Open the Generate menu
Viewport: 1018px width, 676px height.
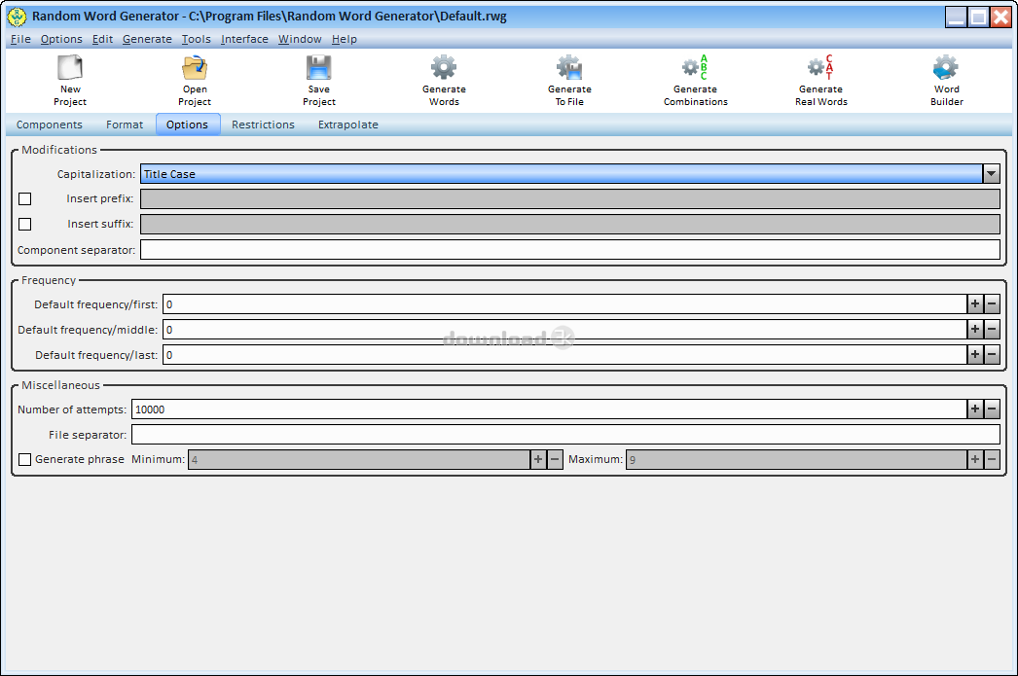pyautogui.click(x=147, y=39)
